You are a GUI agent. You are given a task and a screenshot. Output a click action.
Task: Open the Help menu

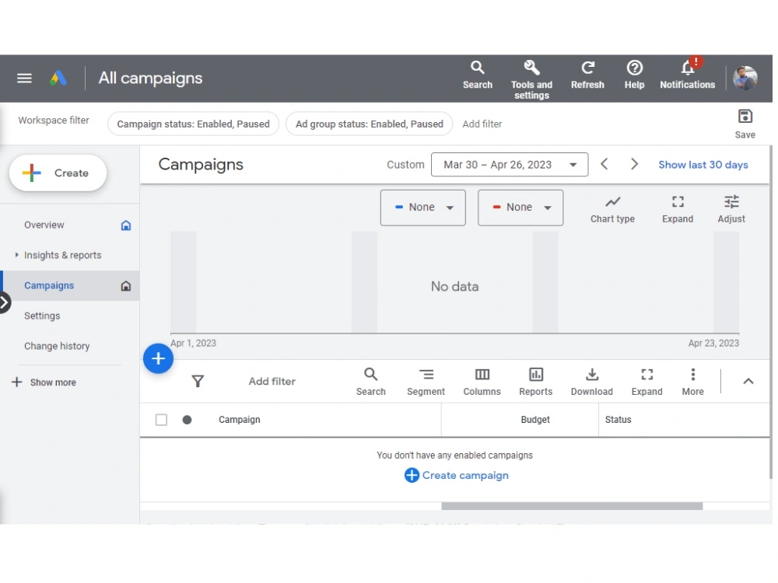pos(634,75)
